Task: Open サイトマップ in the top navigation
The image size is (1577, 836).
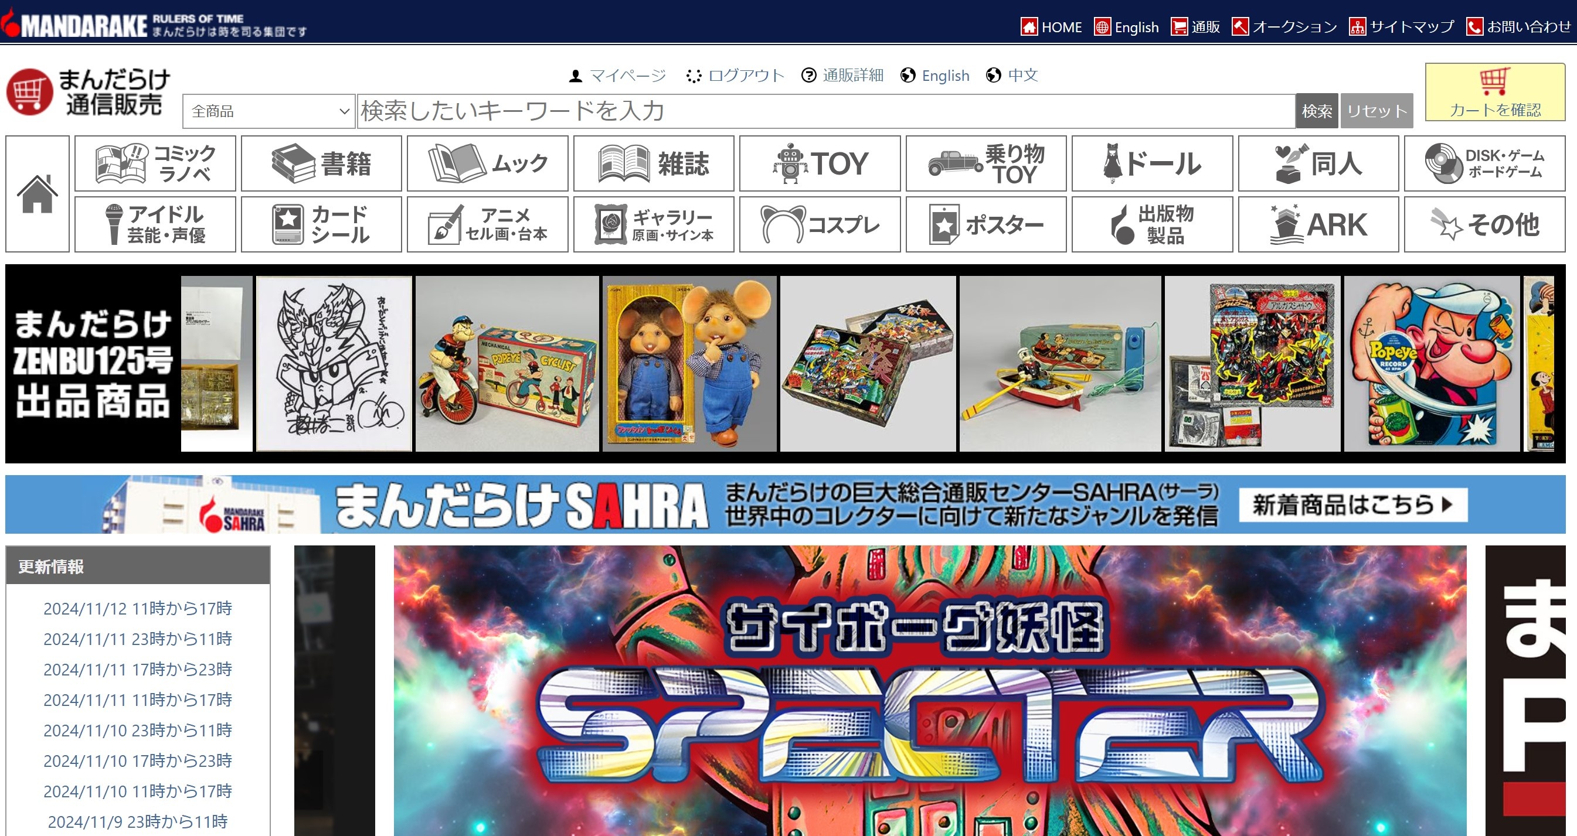Action: click(x=1402, y=27)
